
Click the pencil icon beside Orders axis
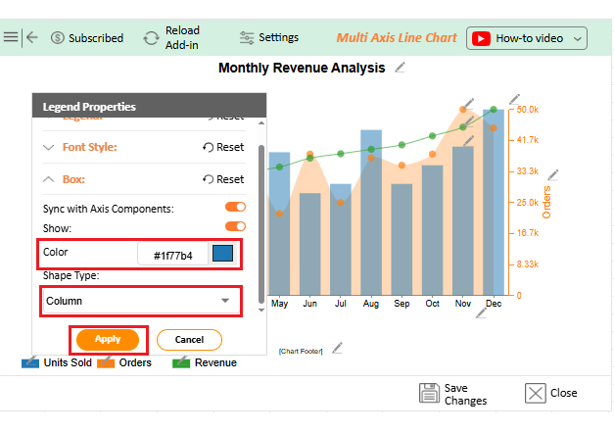pos(553,176)
